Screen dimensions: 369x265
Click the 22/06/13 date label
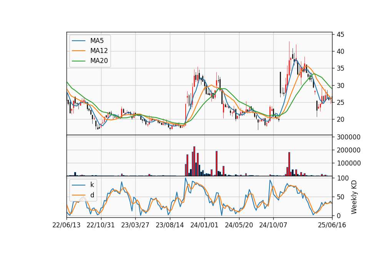click(x=66, y=225)
